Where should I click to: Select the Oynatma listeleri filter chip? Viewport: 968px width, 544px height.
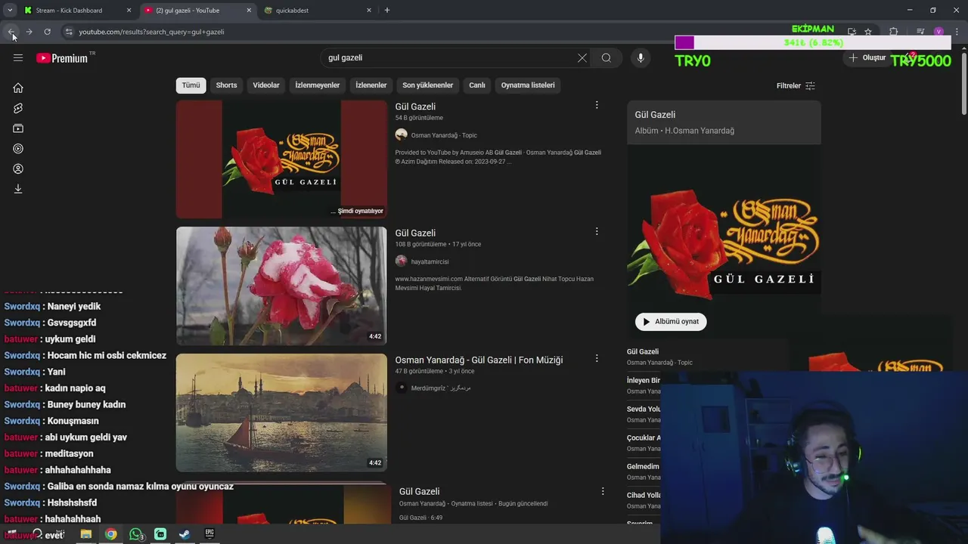click(x=528, y=85)
